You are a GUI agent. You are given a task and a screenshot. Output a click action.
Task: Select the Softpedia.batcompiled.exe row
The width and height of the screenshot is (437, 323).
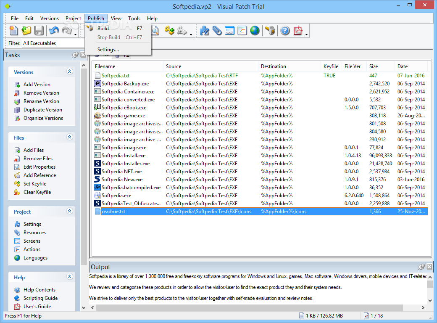coord(260,188)
